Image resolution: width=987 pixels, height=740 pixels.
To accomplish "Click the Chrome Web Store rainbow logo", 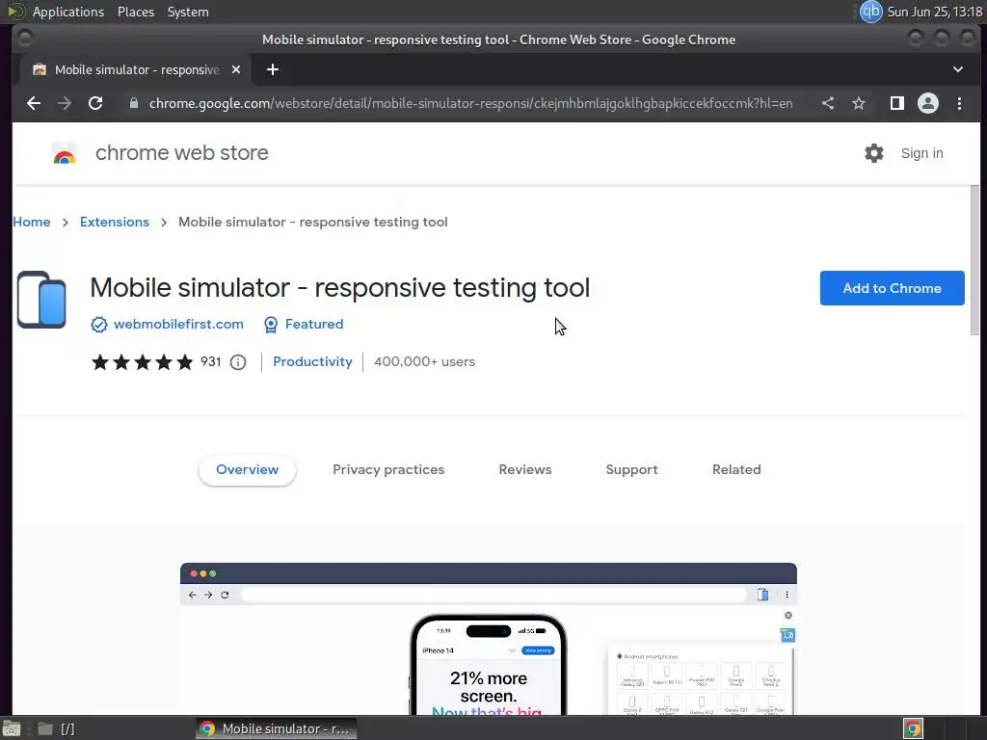I will click(x=65, y=153).
